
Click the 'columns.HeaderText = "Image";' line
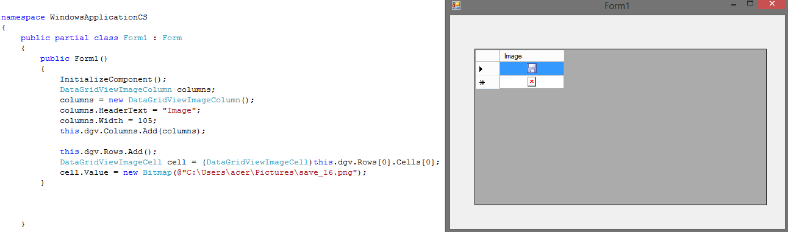pyautogui.click(x=130, y=110)
